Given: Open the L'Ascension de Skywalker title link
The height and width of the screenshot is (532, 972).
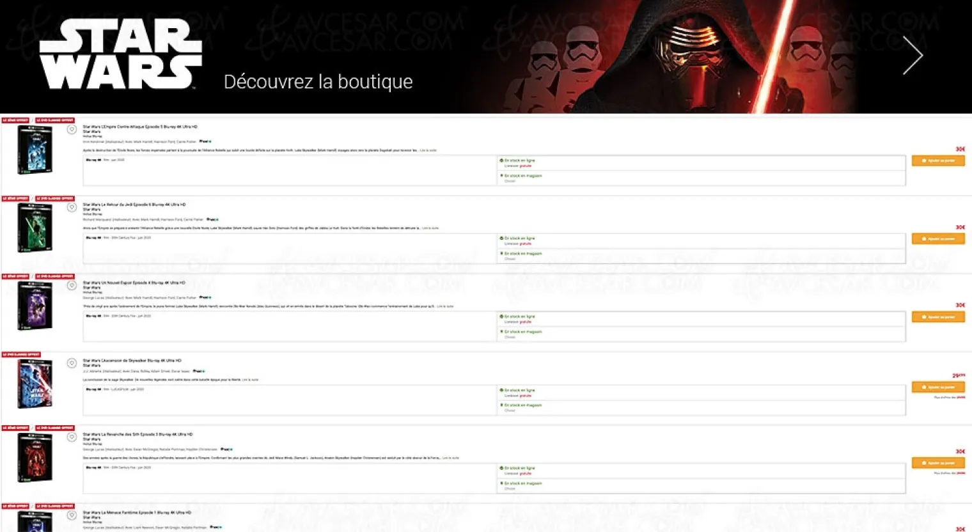Looking at the screenshot, I should coord(132,361).
